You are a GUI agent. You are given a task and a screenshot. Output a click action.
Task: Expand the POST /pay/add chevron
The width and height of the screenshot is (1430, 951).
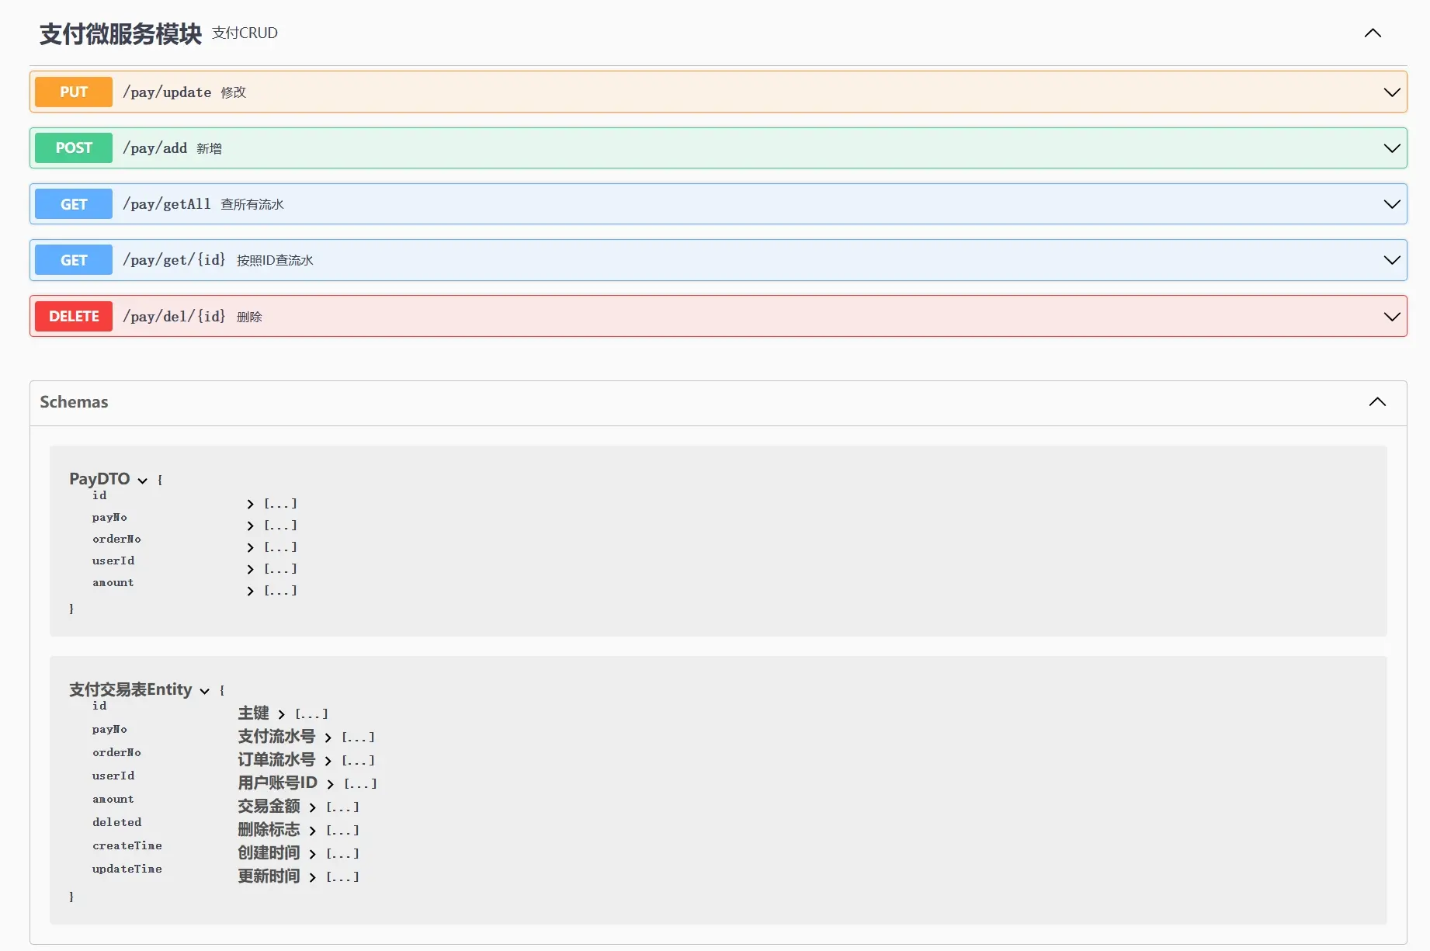(1391, 148)
